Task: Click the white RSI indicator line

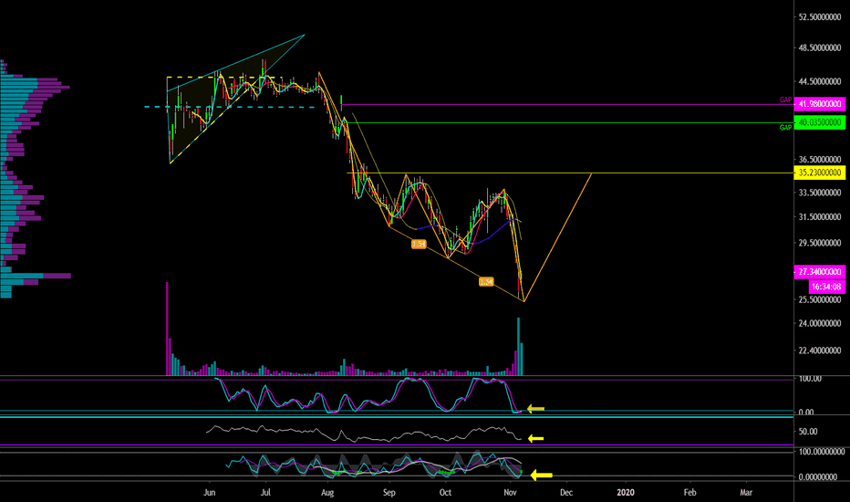Action: click(363, 434)
